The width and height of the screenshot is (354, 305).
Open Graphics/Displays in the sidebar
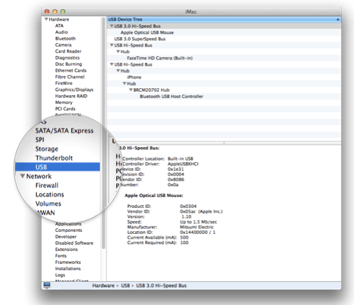pyautogui.click(x=74, y=90)
